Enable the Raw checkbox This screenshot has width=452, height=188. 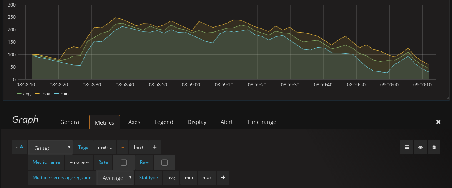click(x=165, y=162)
